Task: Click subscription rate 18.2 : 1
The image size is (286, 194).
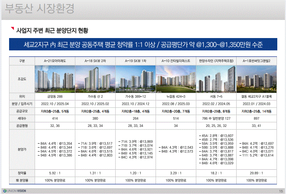Action: (216, 173)
